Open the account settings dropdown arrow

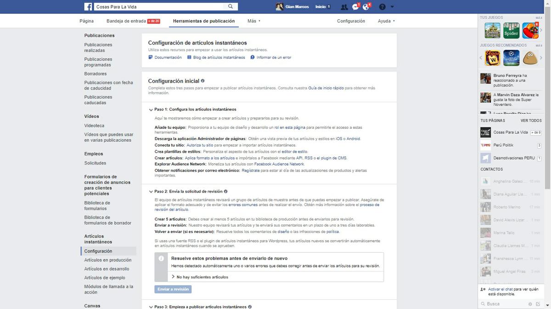point(393,6)
